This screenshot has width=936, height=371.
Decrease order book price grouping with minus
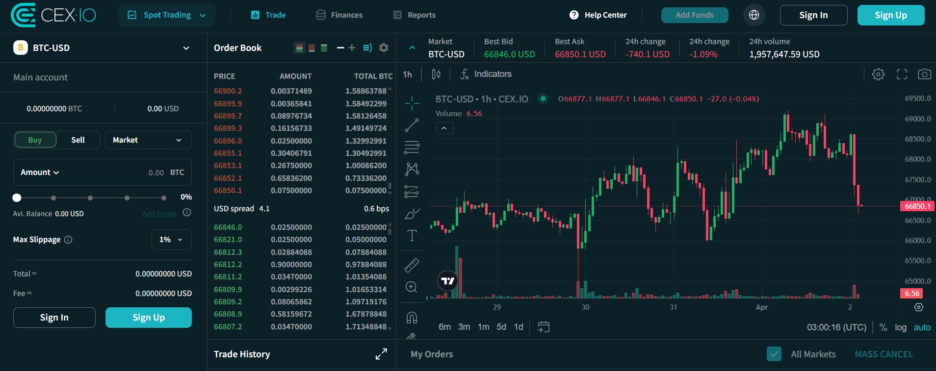coord(340,48)
